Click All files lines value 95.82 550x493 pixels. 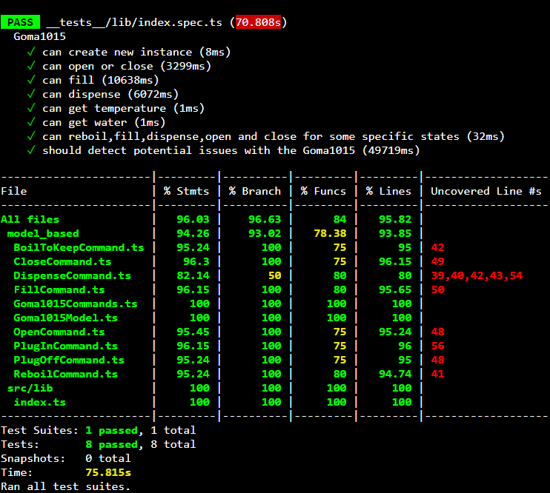[x=395, y=219]
